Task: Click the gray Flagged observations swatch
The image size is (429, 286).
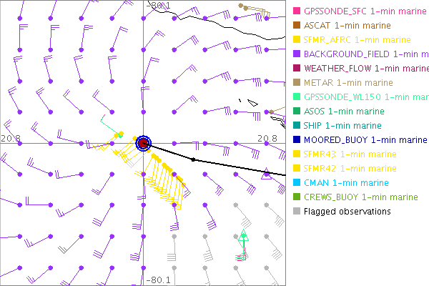Action: (x=297, y=212)
